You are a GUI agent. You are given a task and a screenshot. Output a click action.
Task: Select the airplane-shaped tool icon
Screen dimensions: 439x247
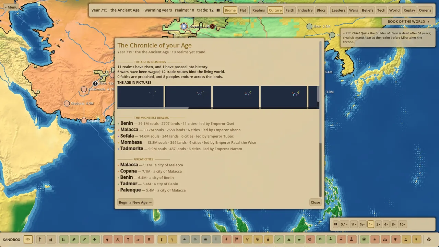[185, 239]
